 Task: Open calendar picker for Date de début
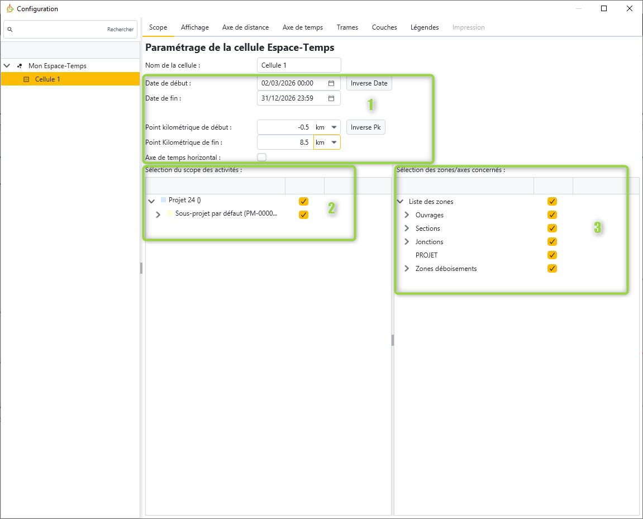pyautogui.click(x=331, y=83)
